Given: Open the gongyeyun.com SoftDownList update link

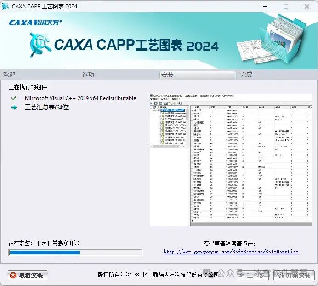Looking at the screenshot, I should (231, 252).
